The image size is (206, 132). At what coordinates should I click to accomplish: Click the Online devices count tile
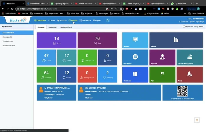click(46, 57)
